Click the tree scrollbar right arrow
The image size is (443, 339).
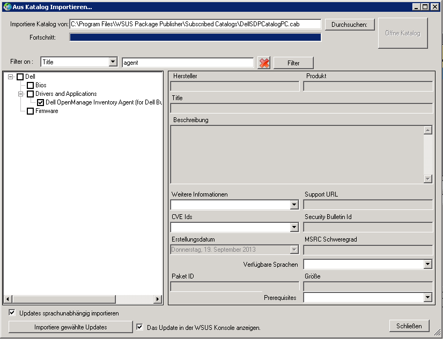tap(158, 299)
